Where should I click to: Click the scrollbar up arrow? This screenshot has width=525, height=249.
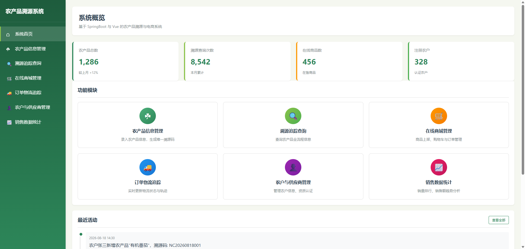point(523,2)
